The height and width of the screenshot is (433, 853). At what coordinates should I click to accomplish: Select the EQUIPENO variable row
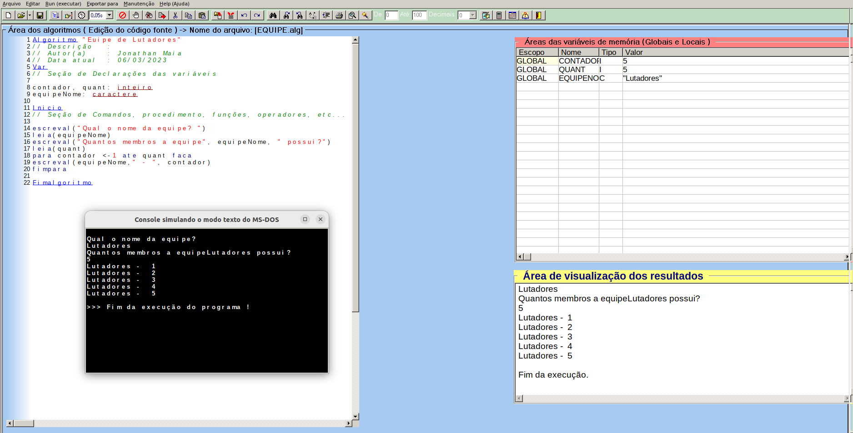pyautogui.click(x=682, y=78)
